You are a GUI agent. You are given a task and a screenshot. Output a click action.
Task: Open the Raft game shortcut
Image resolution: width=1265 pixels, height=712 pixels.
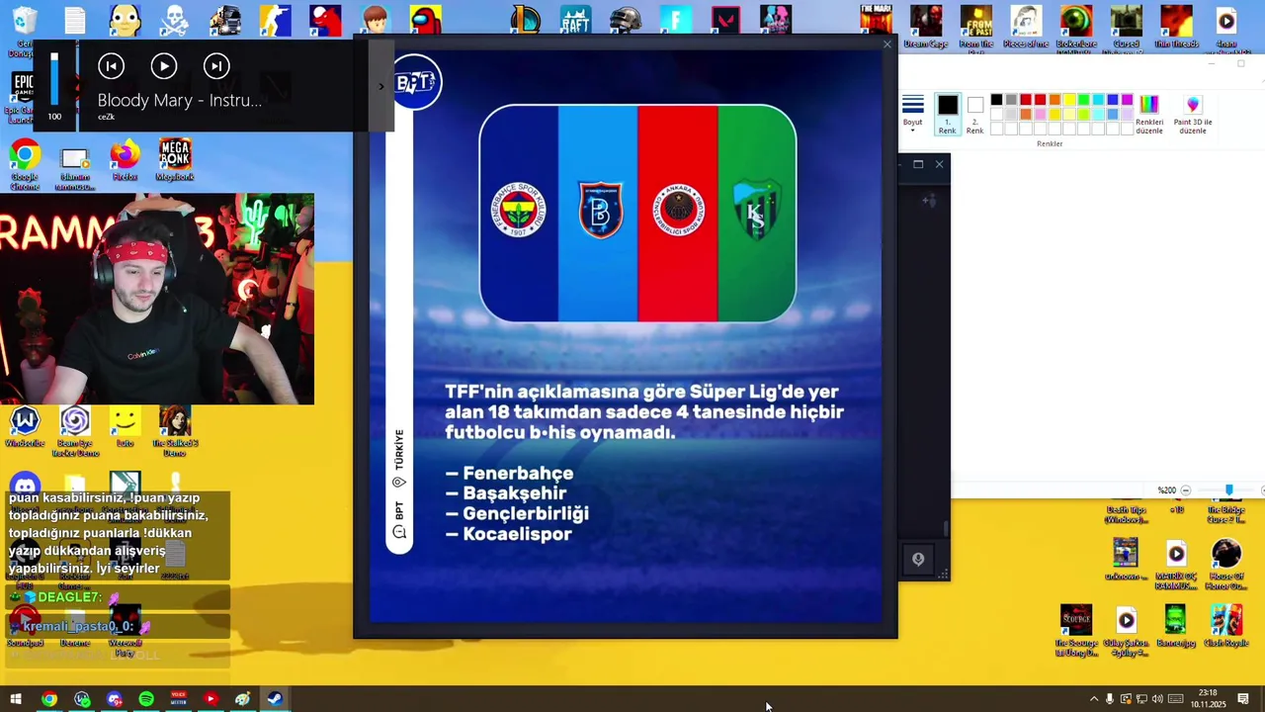(x=575, y=20)
